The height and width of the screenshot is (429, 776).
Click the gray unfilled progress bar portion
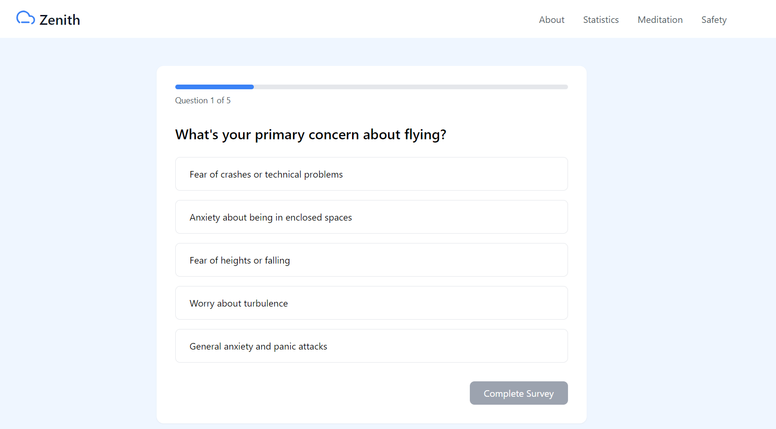(x=411, y=87)
